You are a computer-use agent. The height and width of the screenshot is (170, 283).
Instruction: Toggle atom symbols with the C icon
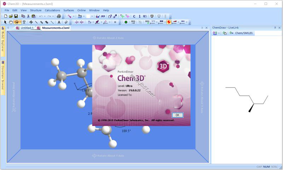[134, 16]
